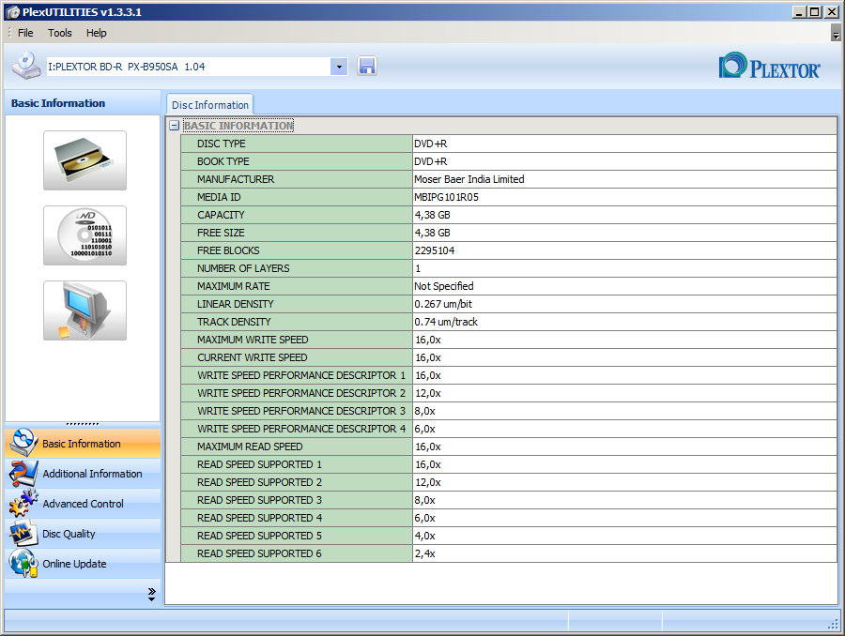The width and height of the screenshot is (845, 636).
Task: Click the Basic Information pane header
Action: coord(83,103)
